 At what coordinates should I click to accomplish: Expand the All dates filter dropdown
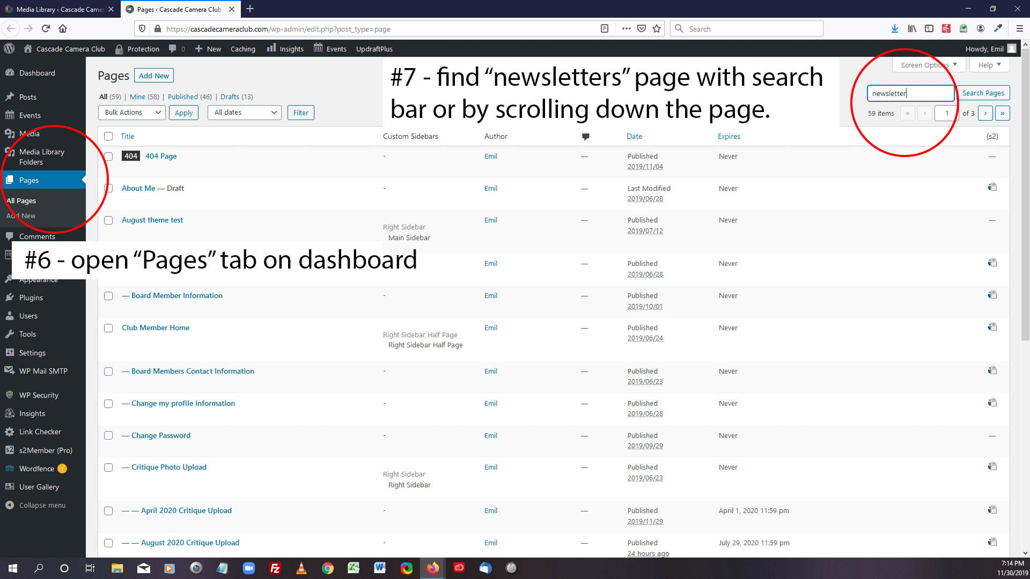click(x=244, y=113)
